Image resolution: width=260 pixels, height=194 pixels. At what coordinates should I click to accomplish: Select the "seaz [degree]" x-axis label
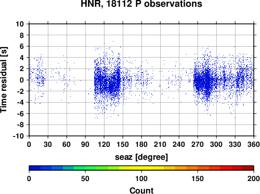tap(141, 157)
